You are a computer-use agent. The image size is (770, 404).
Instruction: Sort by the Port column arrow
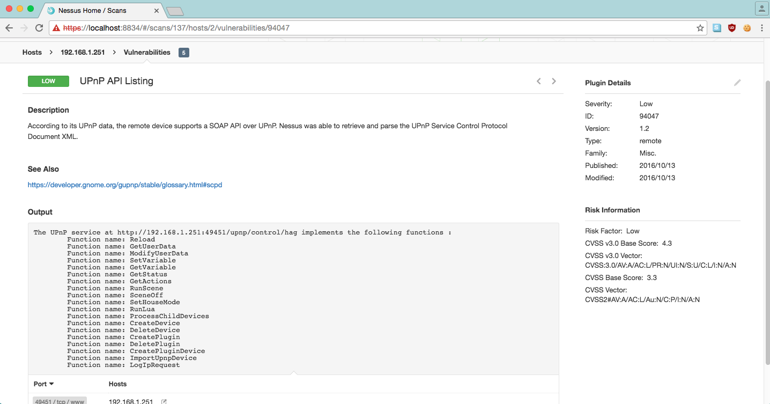point(51,384)
